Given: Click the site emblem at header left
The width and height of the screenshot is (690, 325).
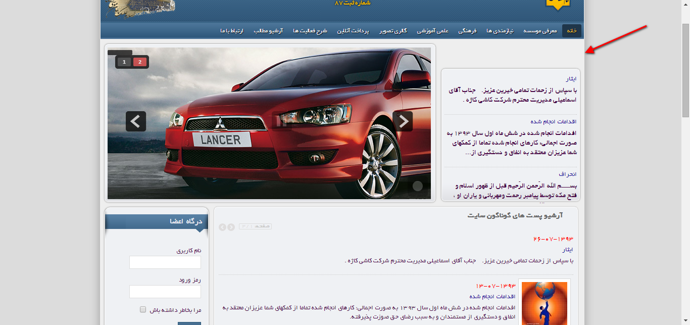Looking at the screenshot, I should (x=140, y=9).
